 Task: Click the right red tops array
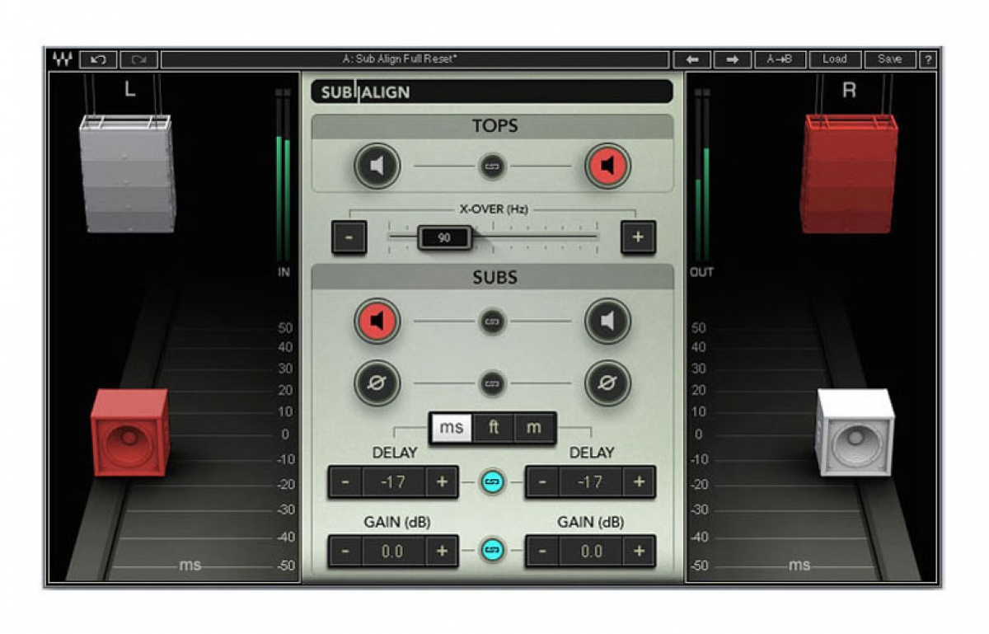click(x=850, y=173)
